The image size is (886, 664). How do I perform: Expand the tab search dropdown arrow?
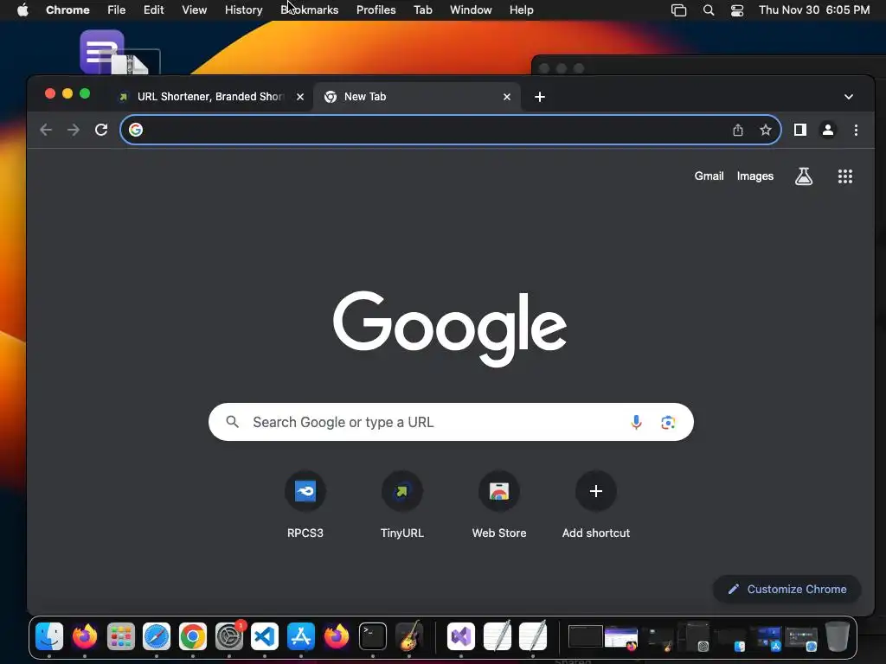click(849, 97)
